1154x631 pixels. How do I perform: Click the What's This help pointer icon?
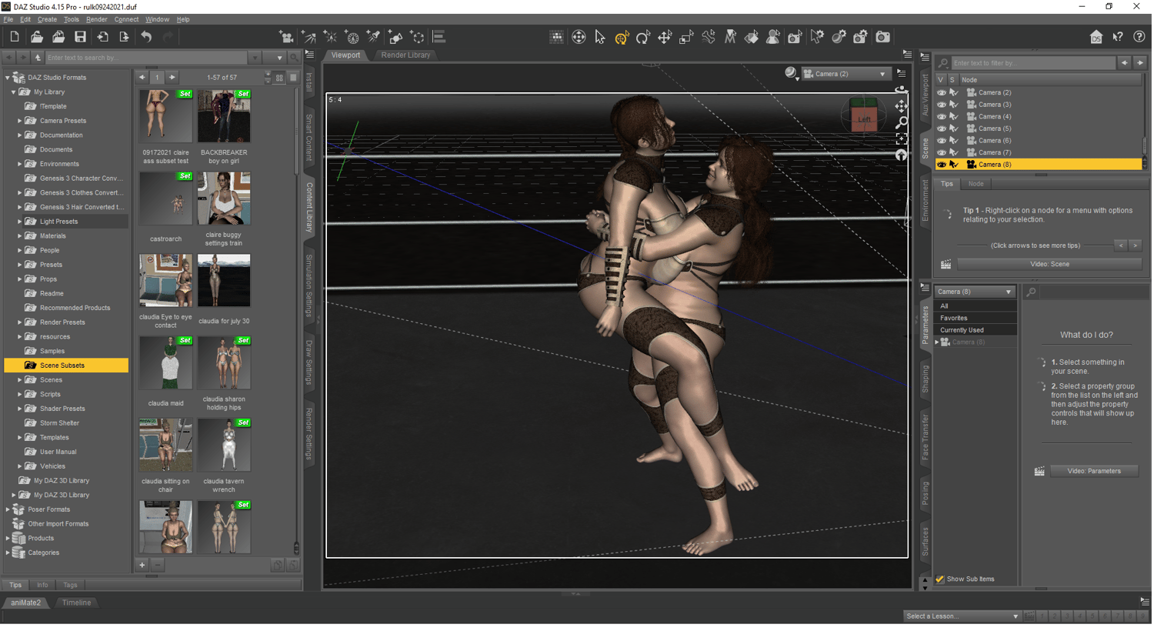[x=1118, y=37]
